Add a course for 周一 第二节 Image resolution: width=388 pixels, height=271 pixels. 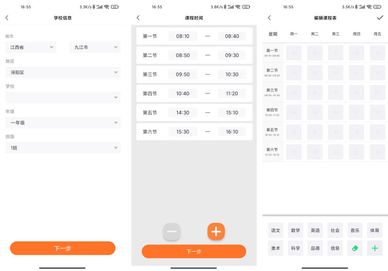pyautogui.click(x=294, y=73)
